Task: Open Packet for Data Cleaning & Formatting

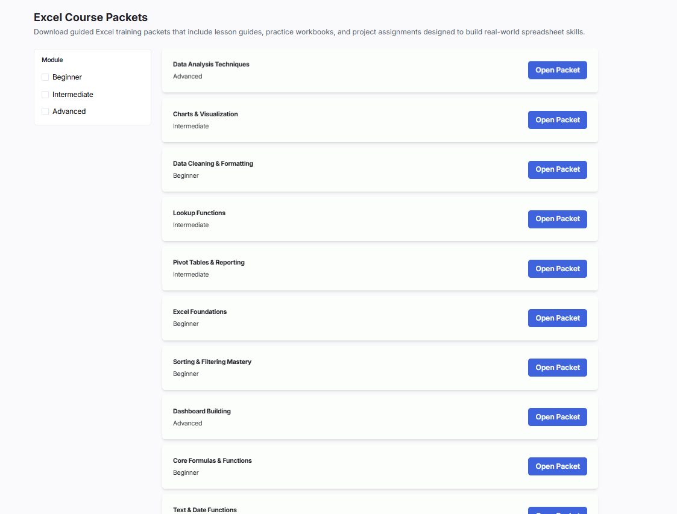Action: [557, 169]
